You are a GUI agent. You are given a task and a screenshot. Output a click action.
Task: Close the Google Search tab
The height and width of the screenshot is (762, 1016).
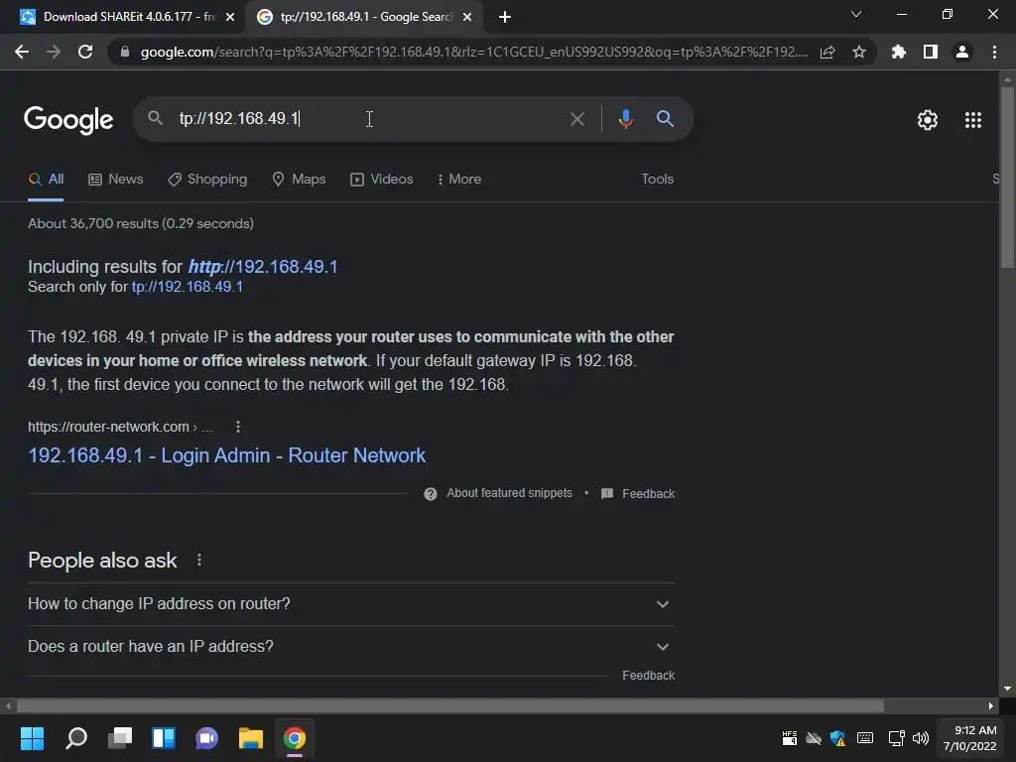pos(467,17)
